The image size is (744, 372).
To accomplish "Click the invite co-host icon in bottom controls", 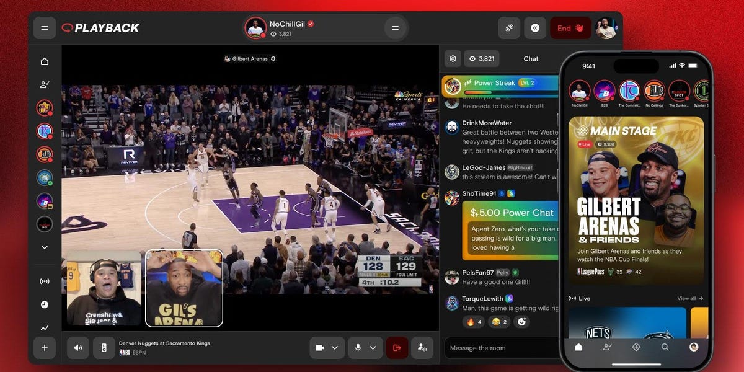I will click(422, 348).
